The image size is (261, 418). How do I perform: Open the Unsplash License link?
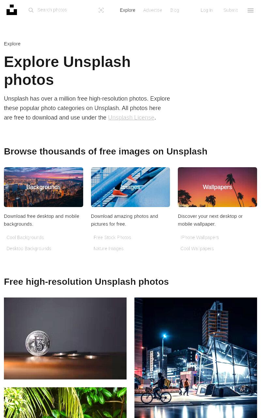(x=131, y=118)
